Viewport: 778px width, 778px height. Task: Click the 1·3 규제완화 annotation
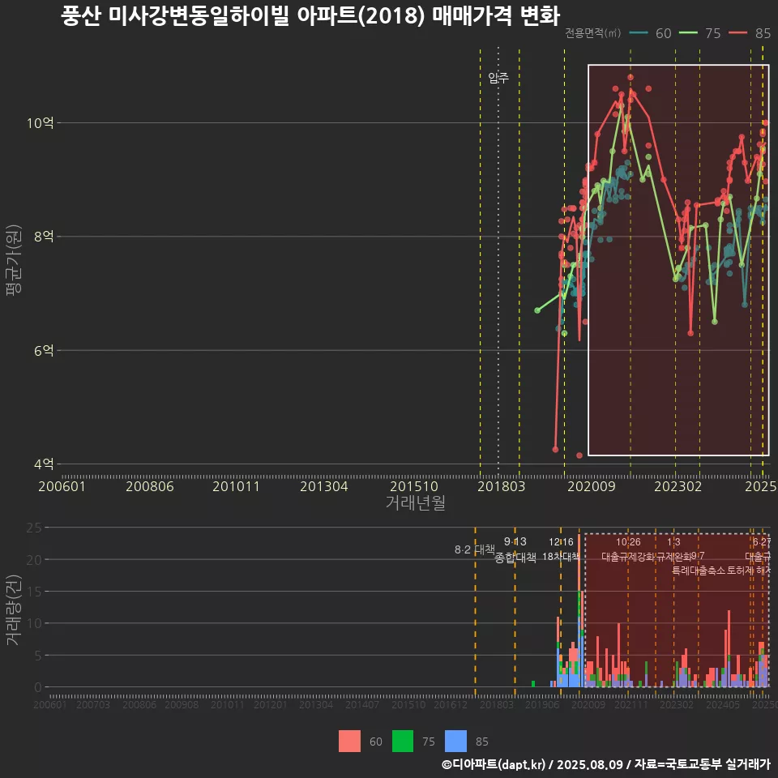click(x=673, y=549)
